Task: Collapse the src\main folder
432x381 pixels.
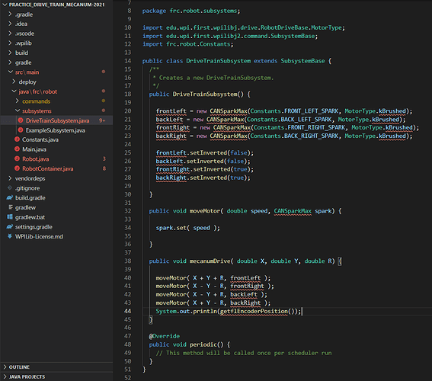Action: 11,72
